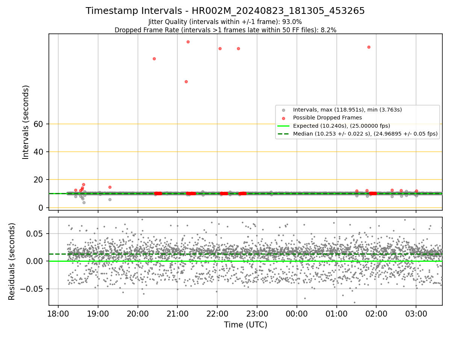Click the 02:00 tick label on the time axis
Screen dimensions: 451x338
tap(376, 314)
